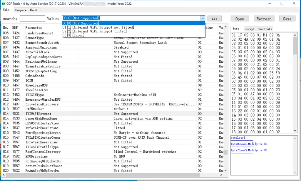Open the About tab
This screenshot has width=301, height=181.
click(x=34, y=10)
